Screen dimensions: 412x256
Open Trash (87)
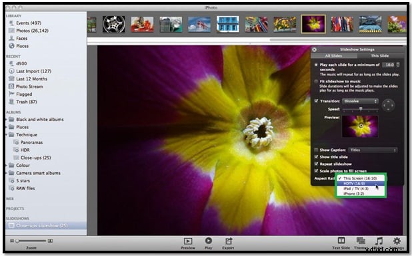26,102
